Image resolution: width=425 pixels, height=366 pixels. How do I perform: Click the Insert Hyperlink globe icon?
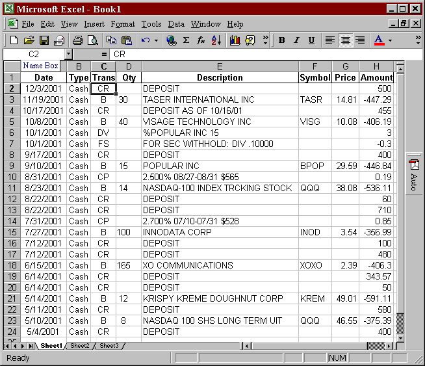[x=172, y=40]
